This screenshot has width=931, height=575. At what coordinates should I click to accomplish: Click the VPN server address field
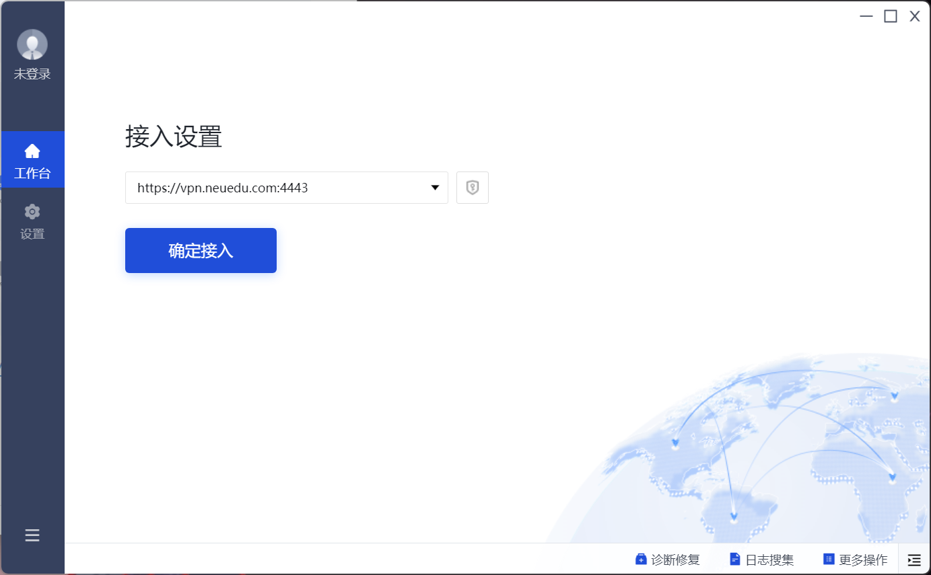tap(276, 188)
